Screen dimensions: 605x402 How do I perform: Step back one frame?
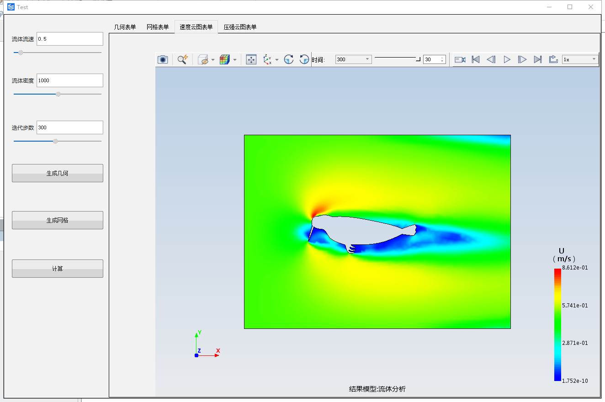click(491, 59)
